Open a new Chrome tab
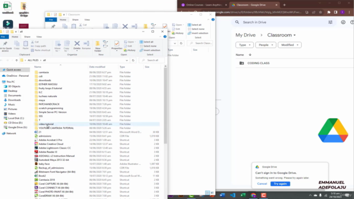 [284, 5]
